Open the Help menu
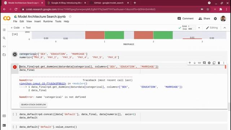 click(66, 21)
